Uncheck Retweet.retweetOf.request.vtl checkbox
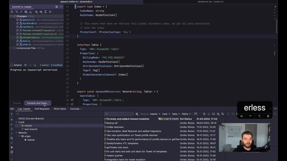The width and height of the screenshot is (287, 161). tap(17, 30)
